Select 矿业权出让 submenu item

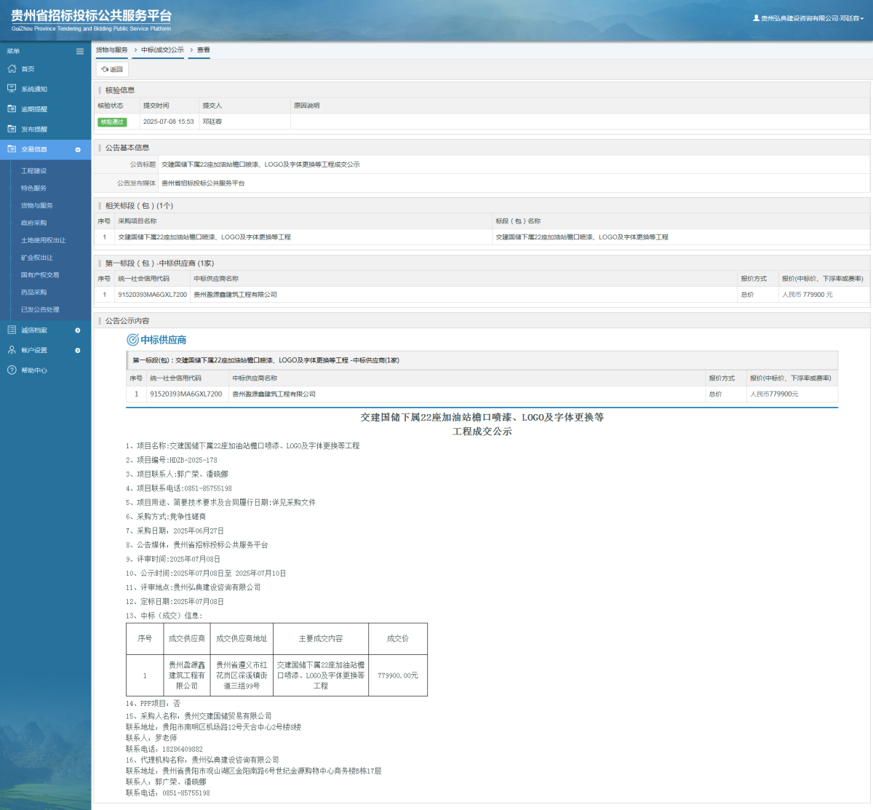[x=36, y=258]
